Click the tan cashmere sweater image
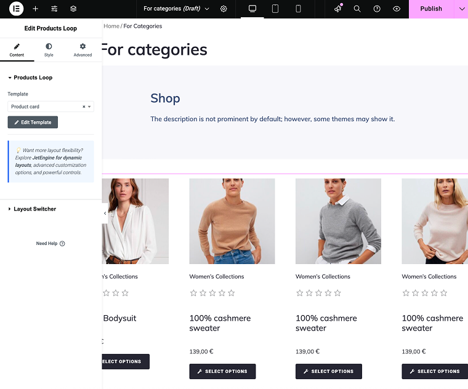468x389 pixels. pos(232,221)
